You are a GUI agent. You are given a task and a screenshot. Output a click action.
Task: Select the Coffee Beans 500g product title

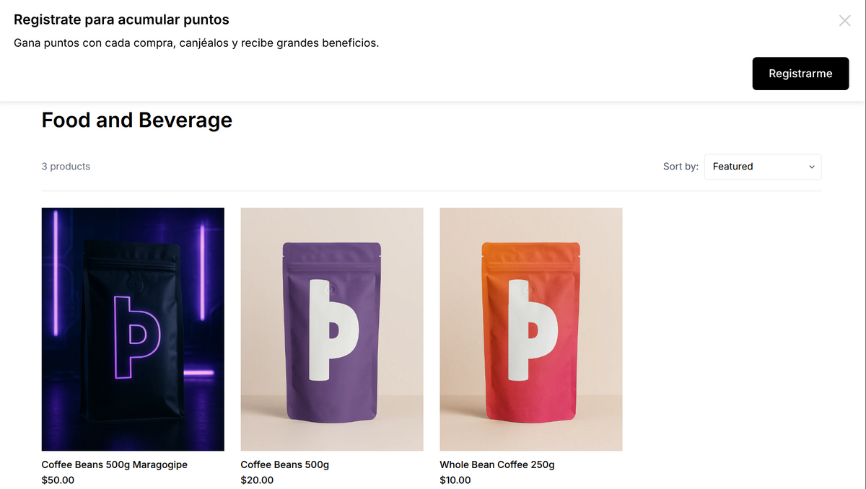tap(284, 464)
